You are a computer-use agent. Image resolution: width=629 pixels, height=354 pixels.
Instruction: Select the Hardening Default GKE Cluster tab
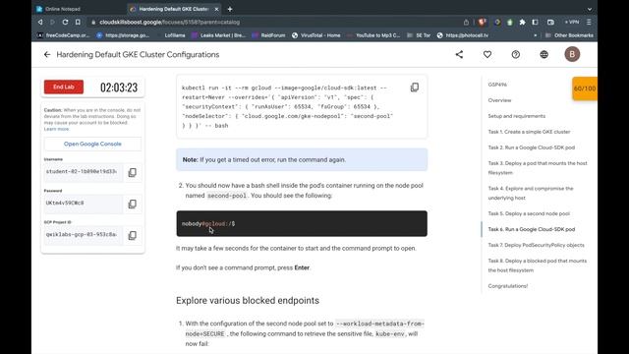(x=173, y=9)
